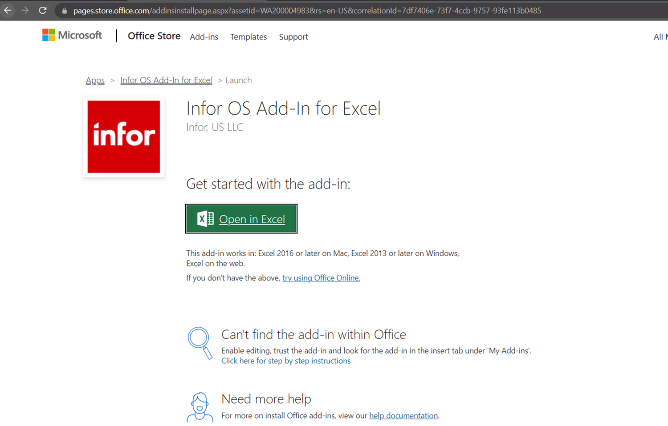Open the try using Office Online link
668x426 pixels.
(321, 277)
